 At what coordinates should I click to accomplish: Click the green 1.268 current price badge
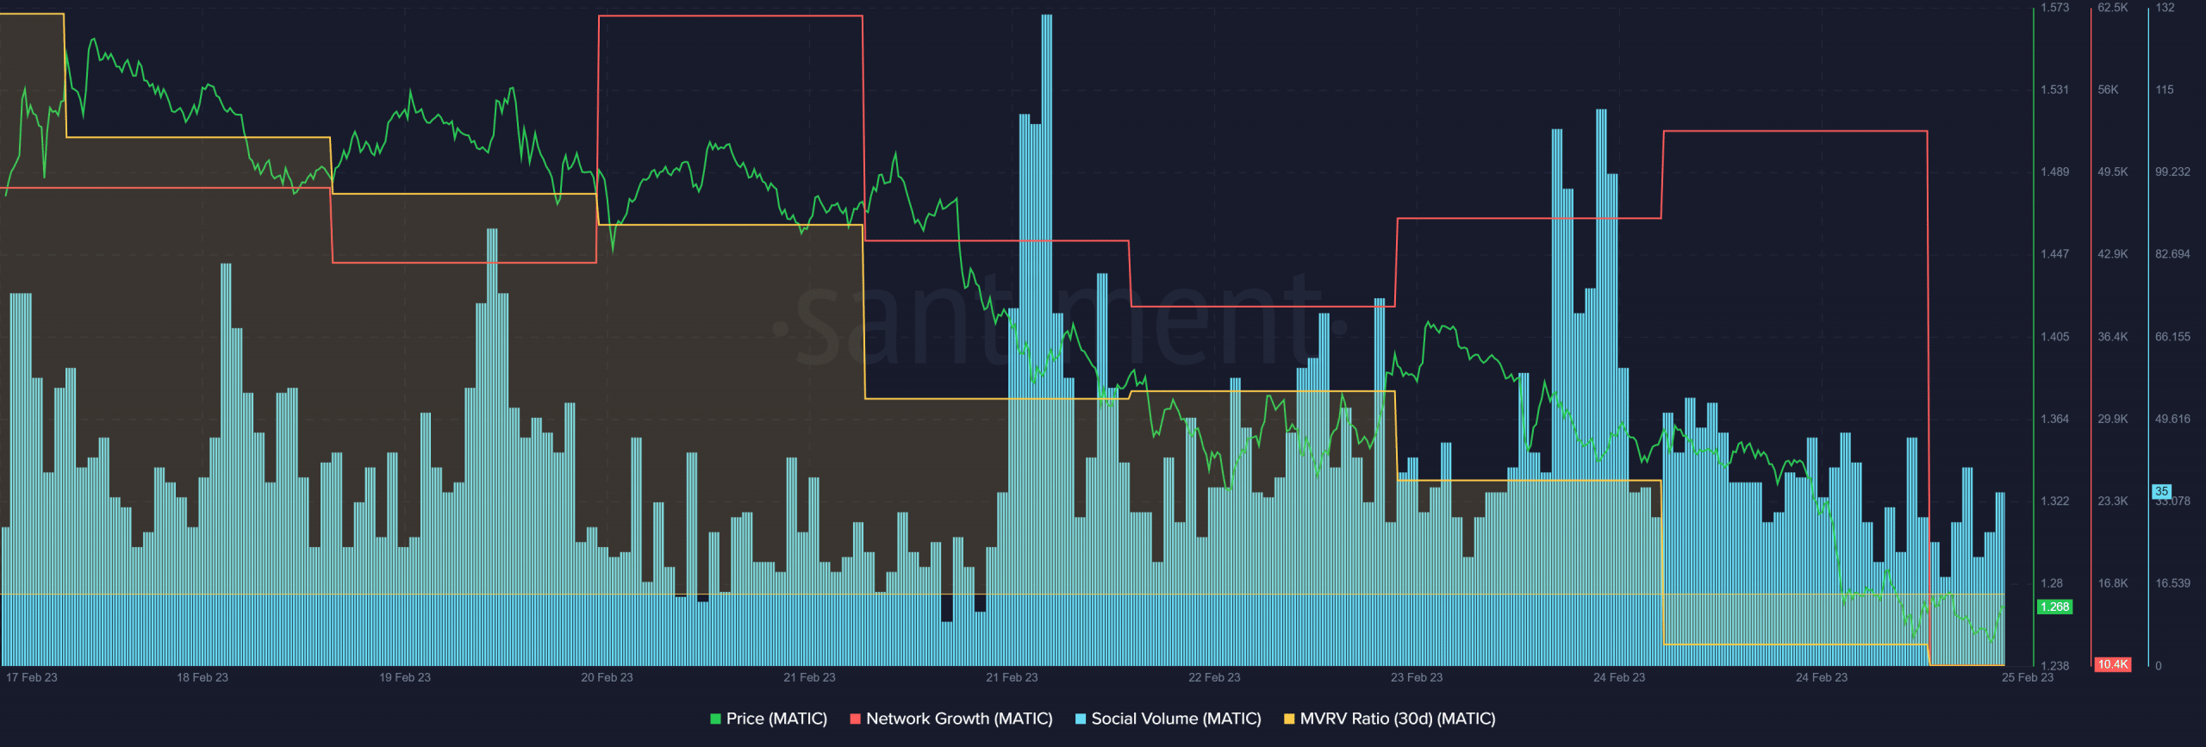click(x=2054, y=607)
